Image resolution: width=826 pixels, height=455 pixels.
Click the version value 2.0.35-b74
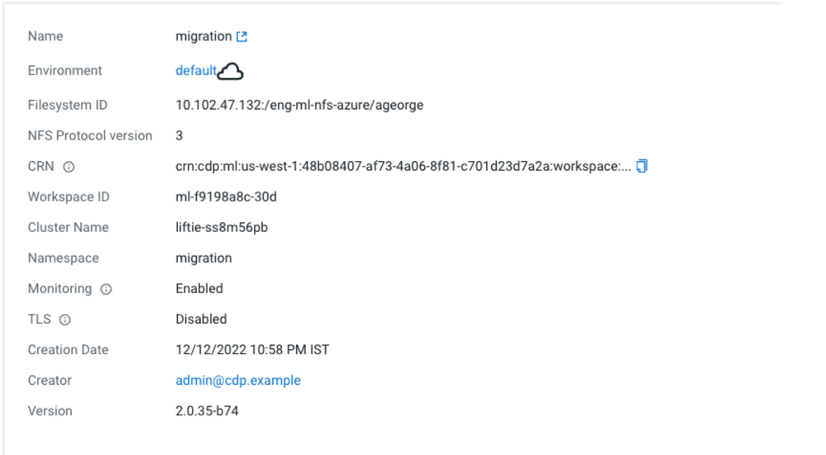click(x=207, y=411)
